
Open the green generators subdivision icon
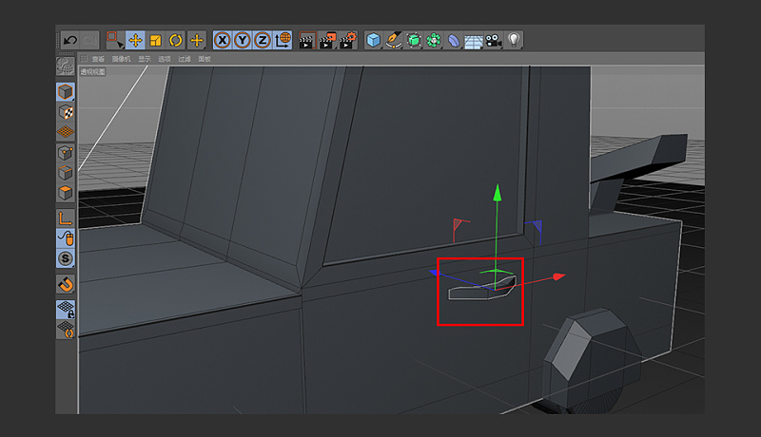tap(414, 40)
